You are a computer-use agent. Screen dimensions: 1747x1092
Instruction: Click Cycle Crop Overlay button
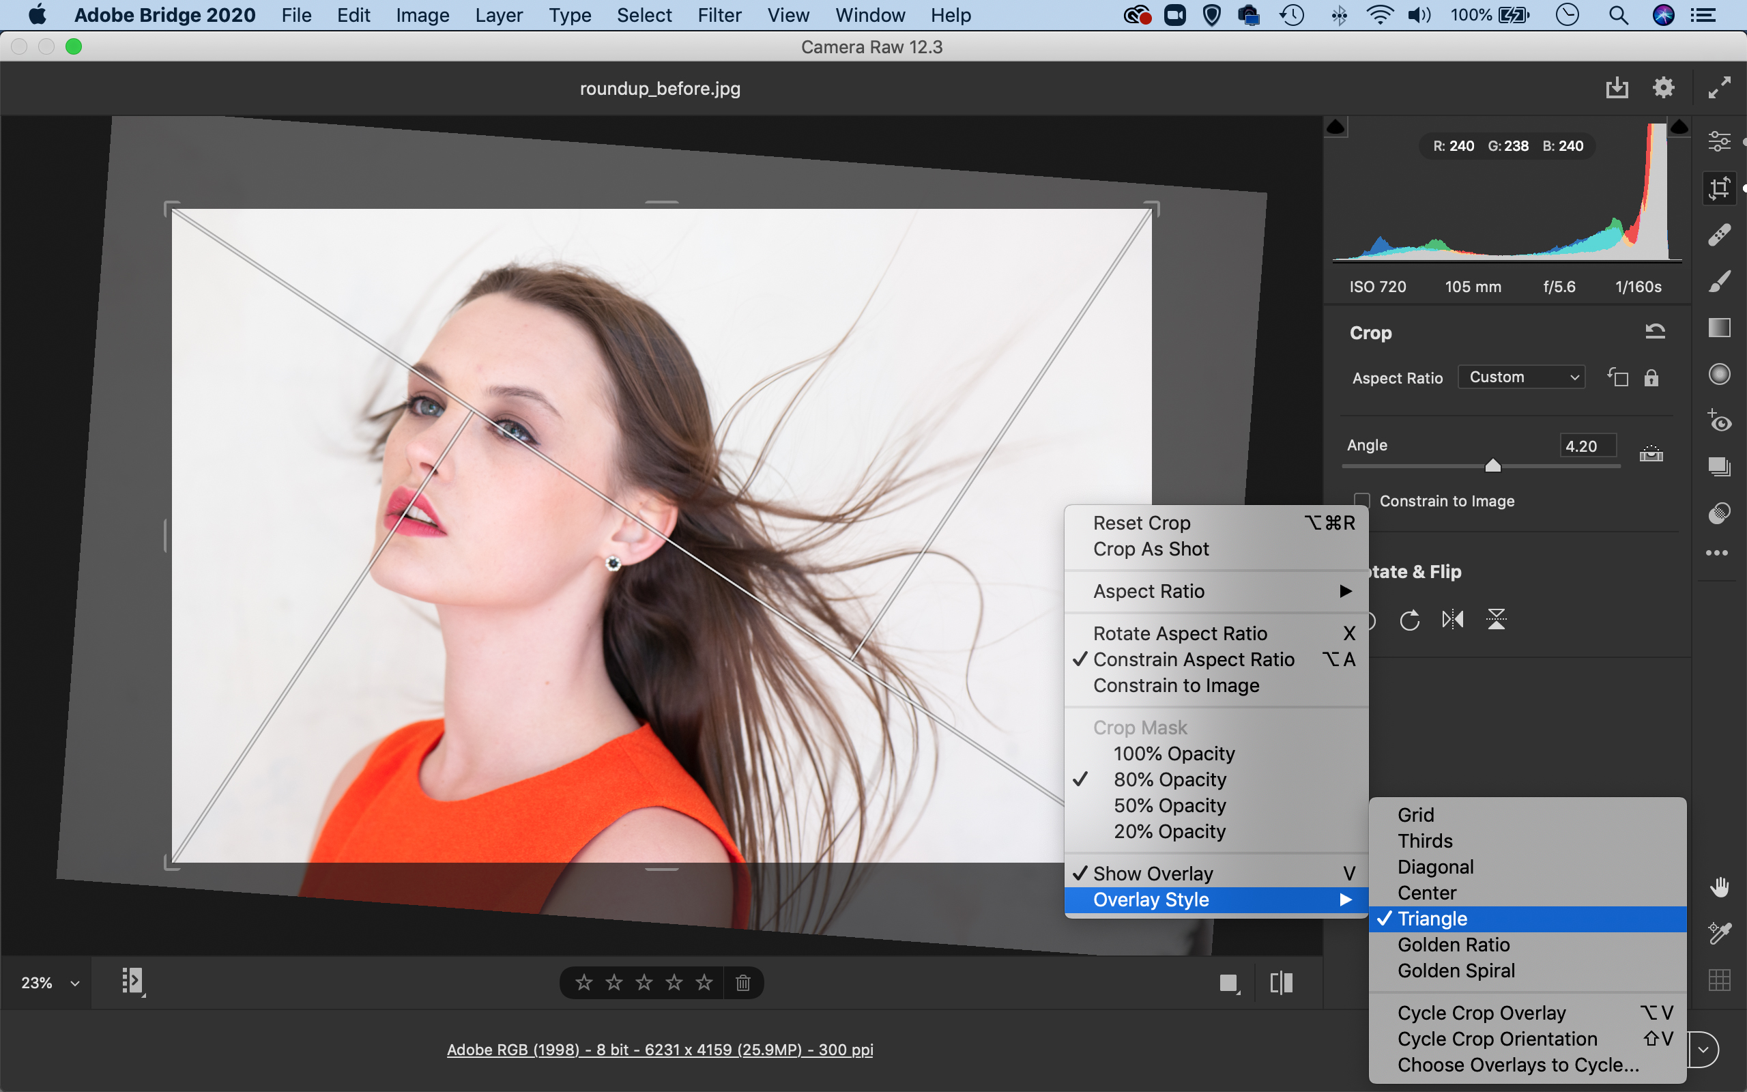(1480, 1013)
